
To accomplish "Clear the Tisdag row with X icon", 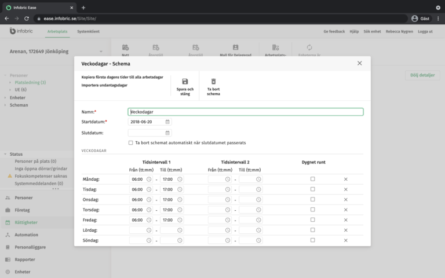I will [x=346, y=189].
